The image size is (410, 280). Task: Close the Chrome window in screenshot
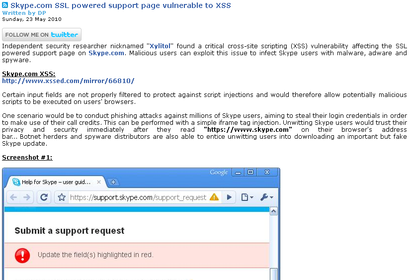point(267,172)
